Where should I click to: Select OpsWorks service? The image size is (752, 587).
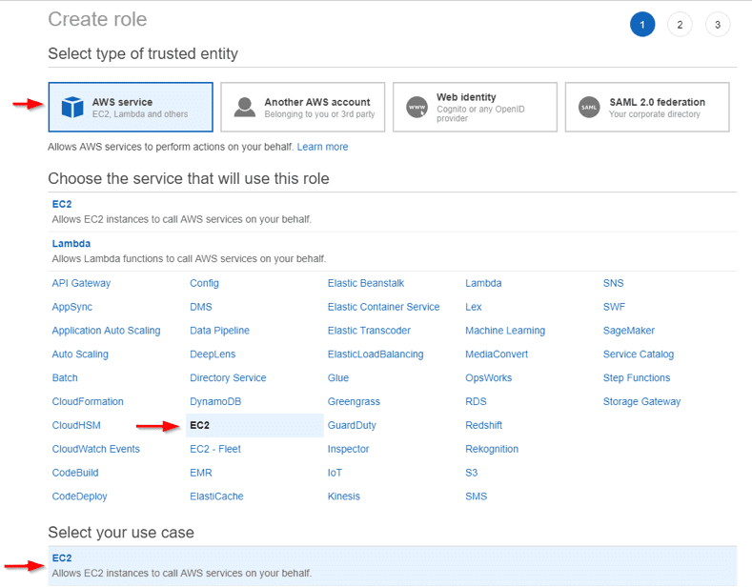(x=489, y=378)
